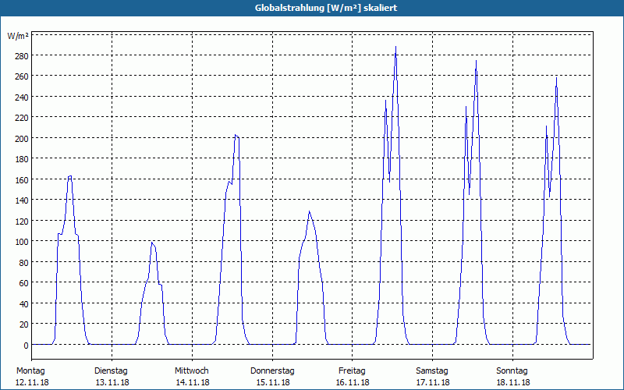624x390 pixels.
Task: Click the Freitag day label
Action: tap(352, 371)
